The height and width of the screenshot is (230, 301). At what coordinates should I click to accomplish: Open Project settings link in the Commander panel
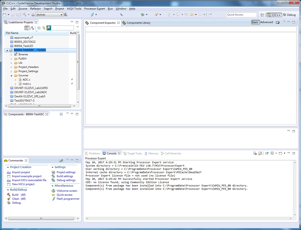[66, 172]
